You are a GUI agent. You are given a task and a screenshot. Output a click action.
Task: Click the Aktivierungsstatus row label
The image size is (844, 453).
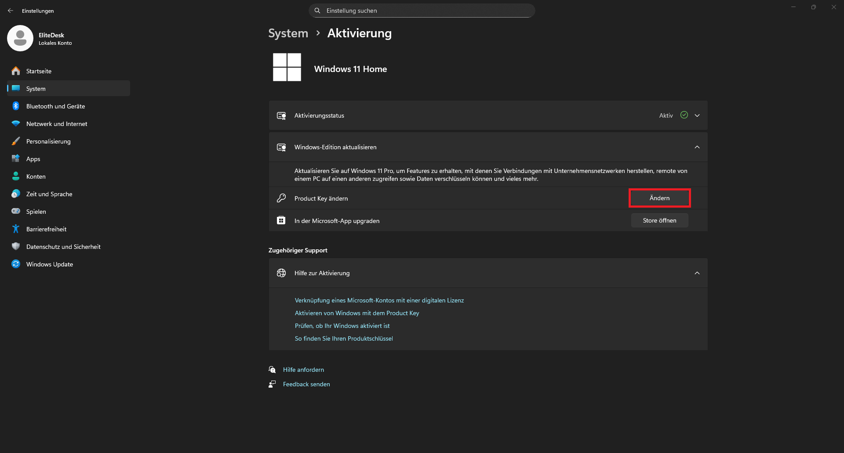point(319,115)
